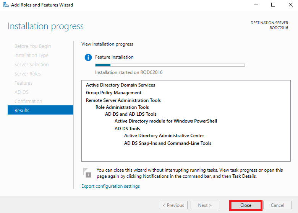This screenshot has width=298, height=213.
Task: Click Active Directory Domain Services in the list
Action: pos(120,85)
